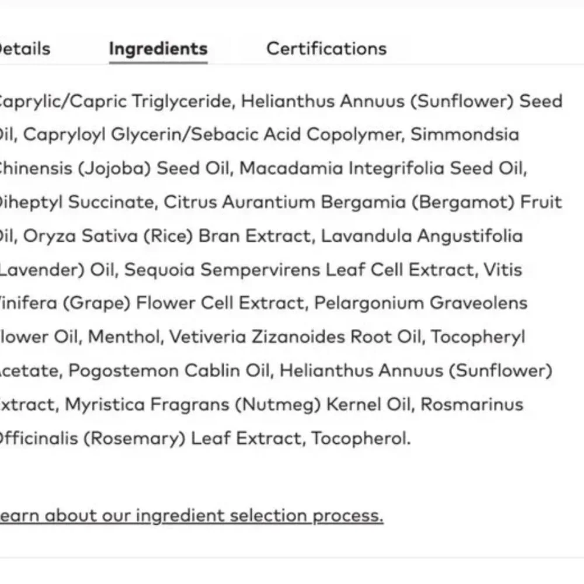The image size is (584, 584).
Task: Click the Citrus Aurantium Bergamia ingredient text
Action: click(285, 202)
